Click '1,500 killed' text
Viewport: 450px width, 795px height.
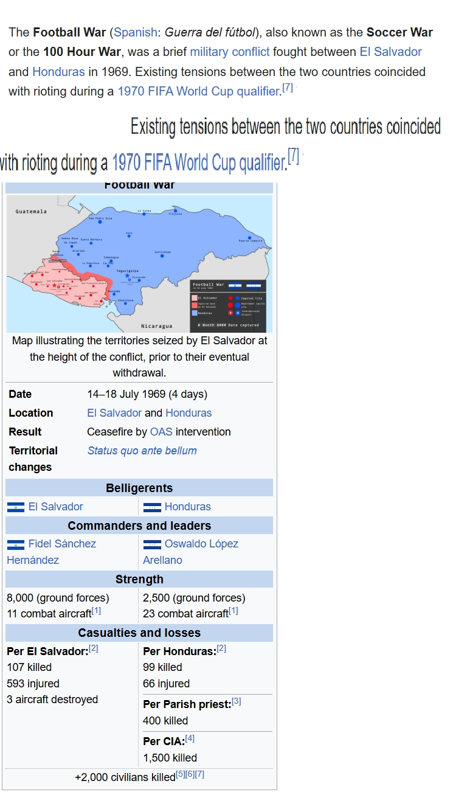(x=170, y=758)
